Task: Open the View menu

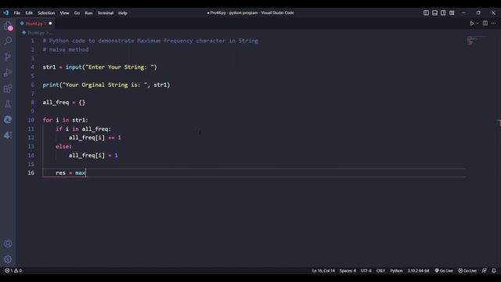Action: point(64,13)
